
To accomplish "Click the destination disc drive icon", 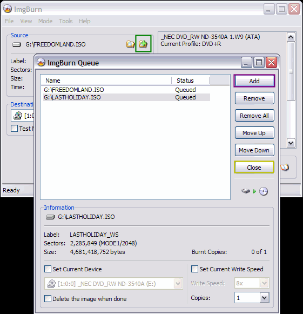I will point(18,116).
